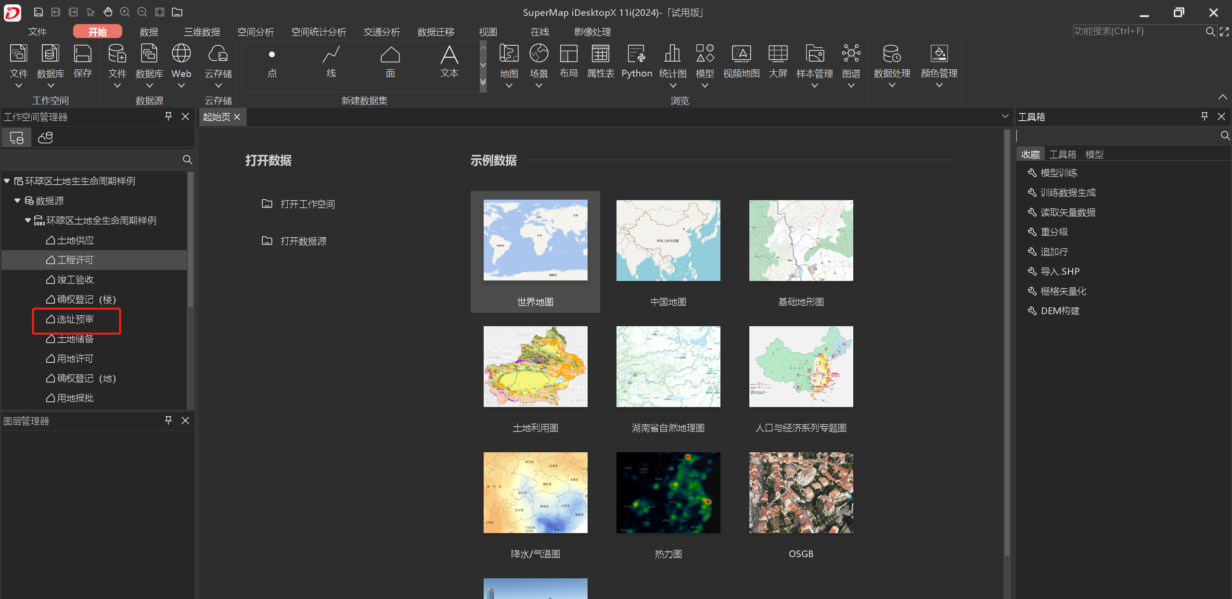Expand the workspace 数据库 dropdown arrow
The width and height of the screenshot is (1232, 599).
point(51,86)
